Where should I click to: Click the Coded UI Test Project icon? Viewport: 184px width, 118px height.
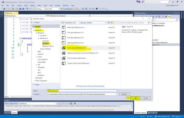64,63
